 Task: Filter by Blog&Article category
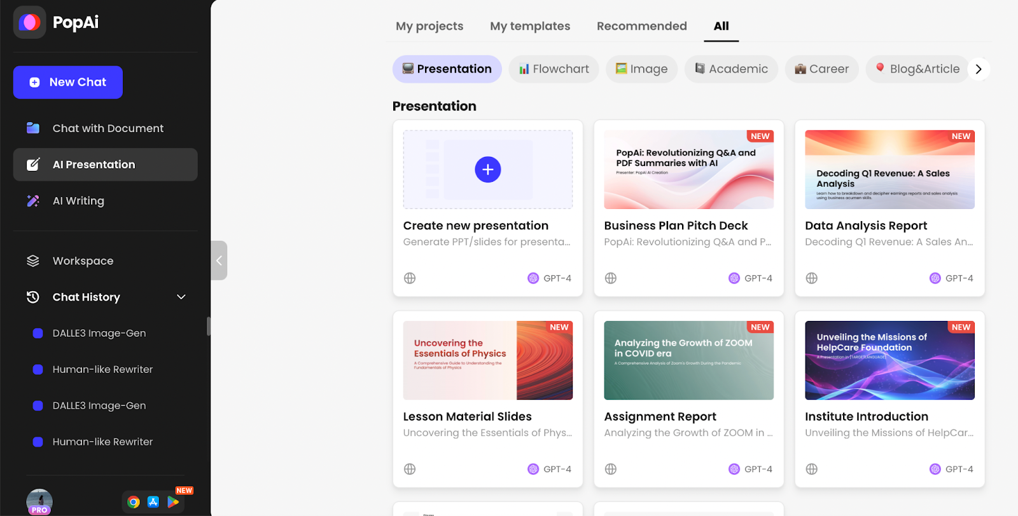coord(917,69)
